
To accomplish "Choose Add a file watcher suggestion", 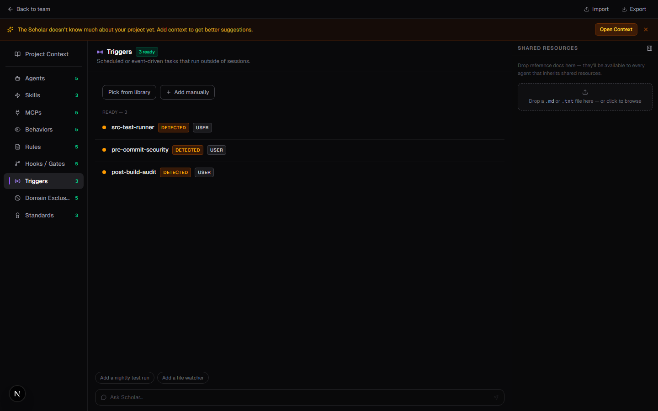I will [x=183, y=378].
